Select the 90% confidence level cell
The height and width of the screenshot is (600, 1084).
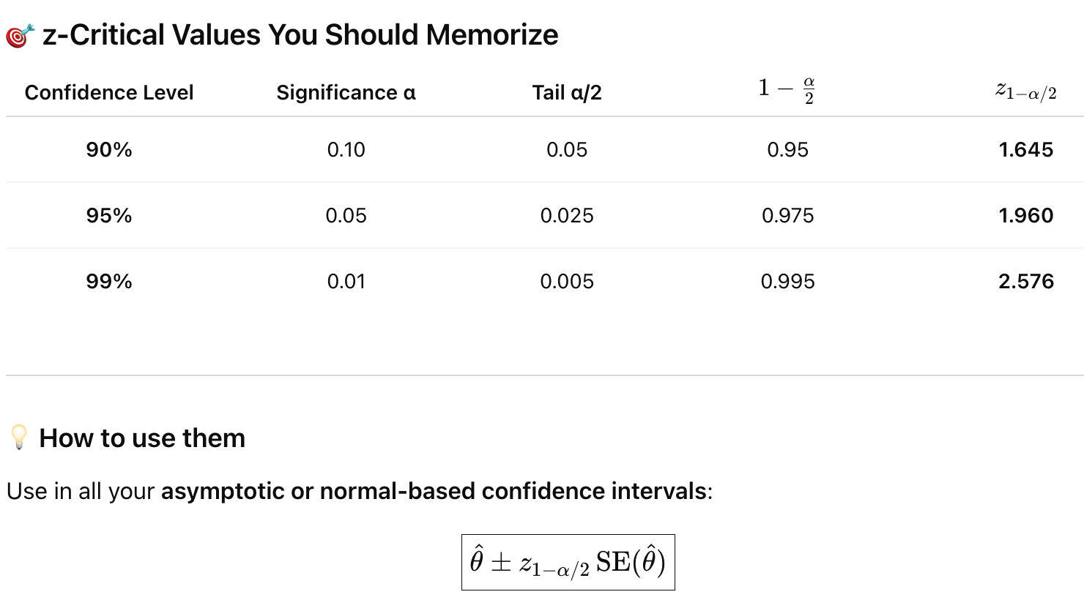click(x=109, y=150)
